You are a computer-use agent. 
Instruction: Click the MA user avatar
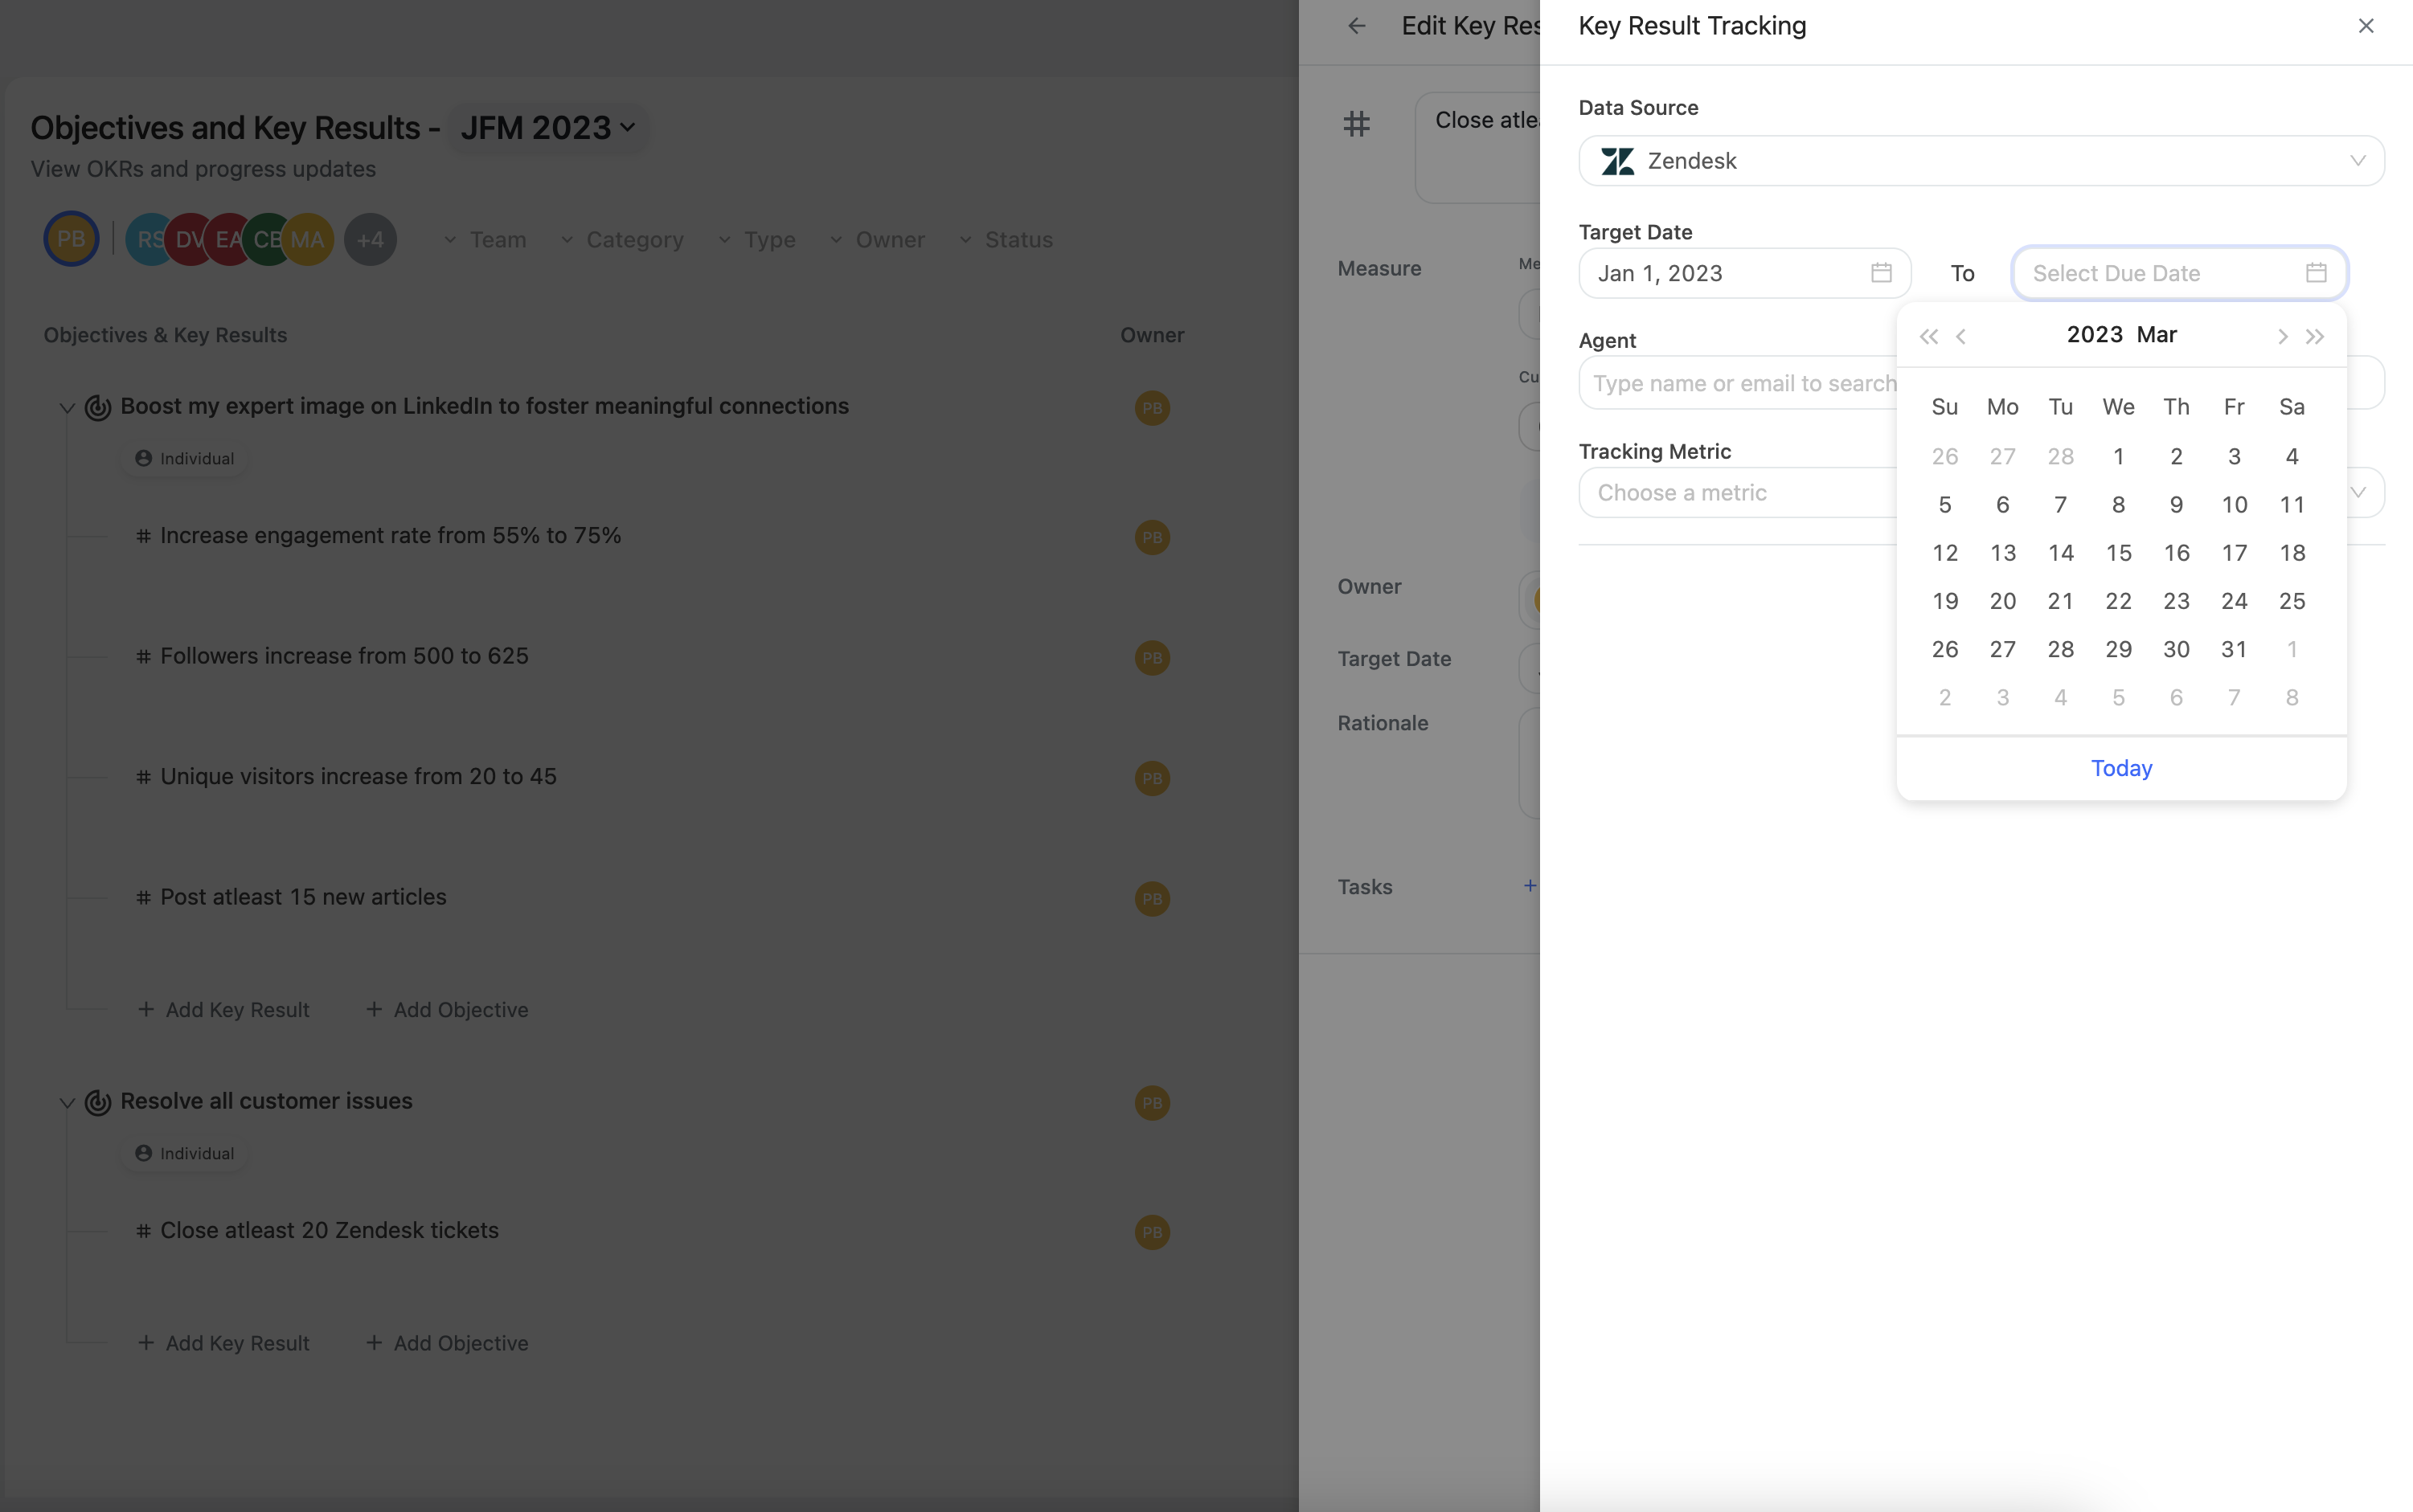(x=308, y=239)
